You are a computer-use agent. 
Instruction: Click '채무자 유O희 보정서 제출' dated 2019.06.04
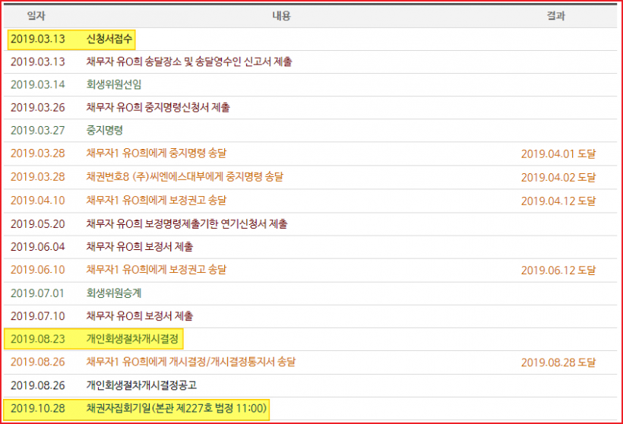coord(140,247)
